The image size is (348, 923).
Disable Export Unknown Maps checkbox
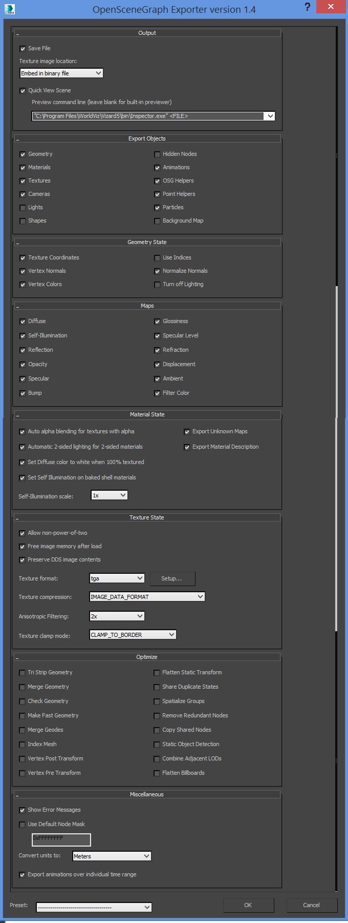(187, 432)
